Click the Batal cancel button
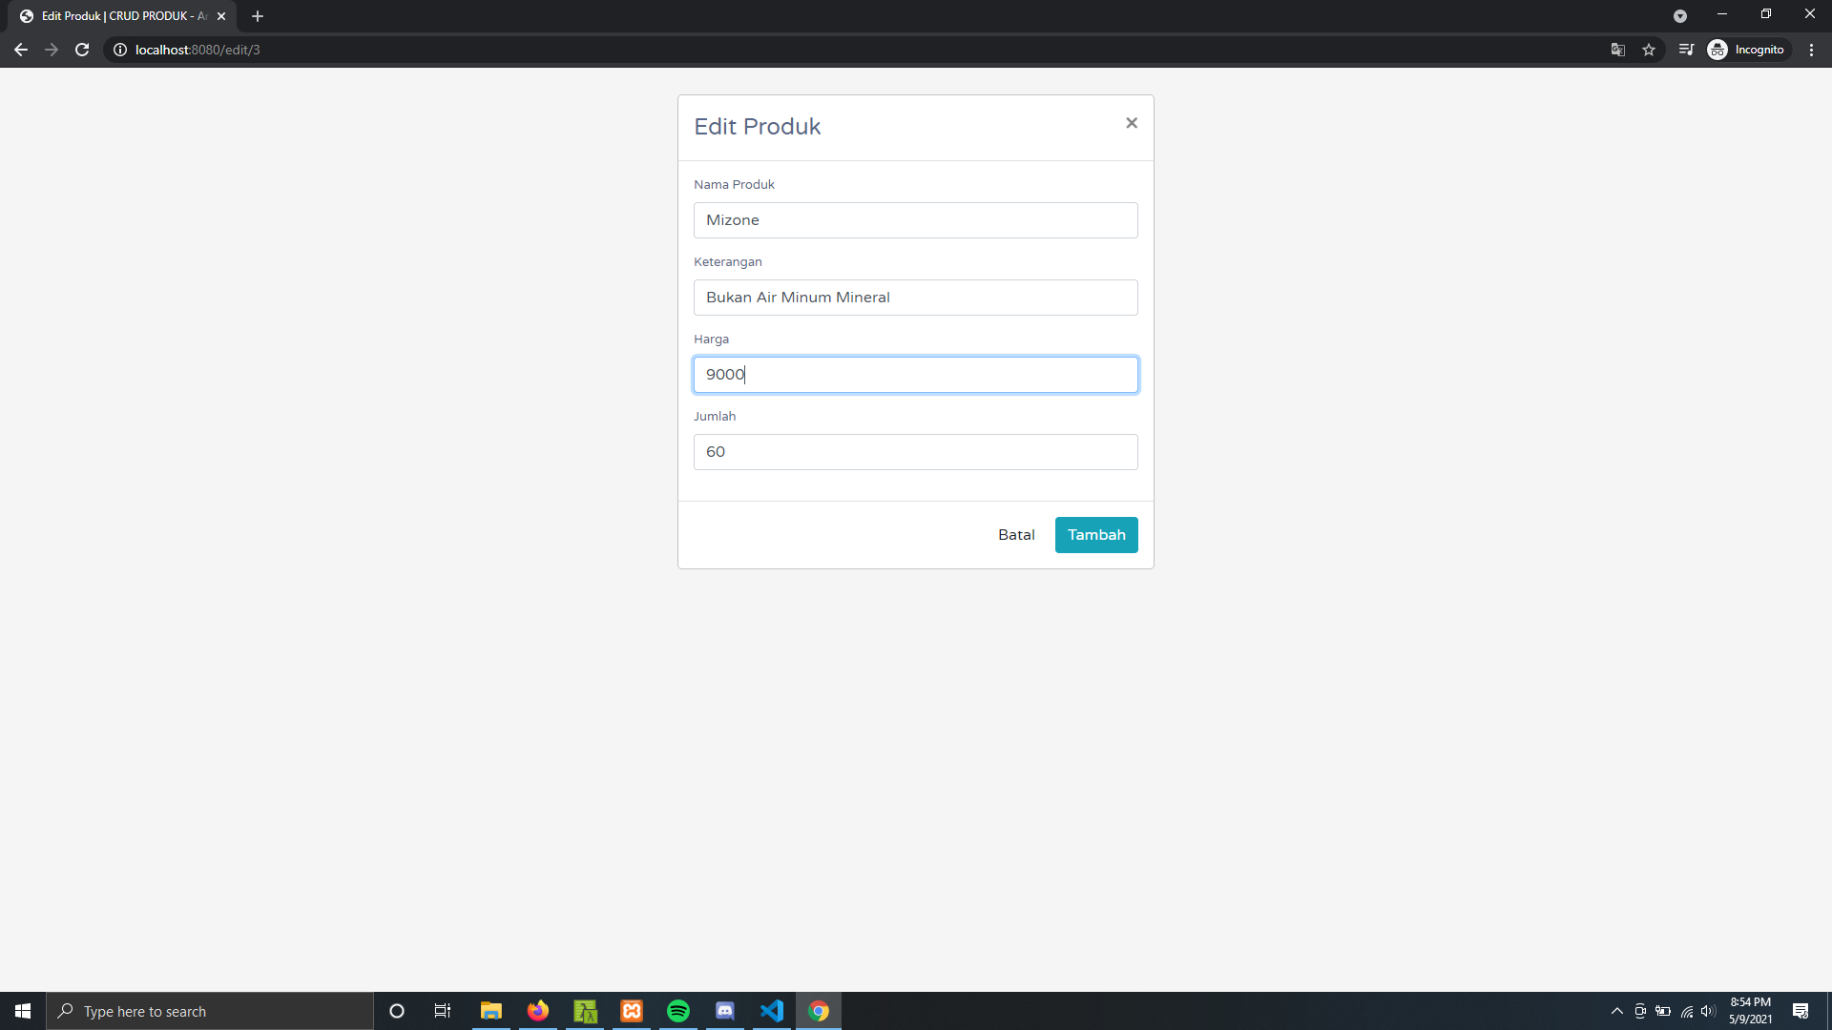 [1015, 535]
